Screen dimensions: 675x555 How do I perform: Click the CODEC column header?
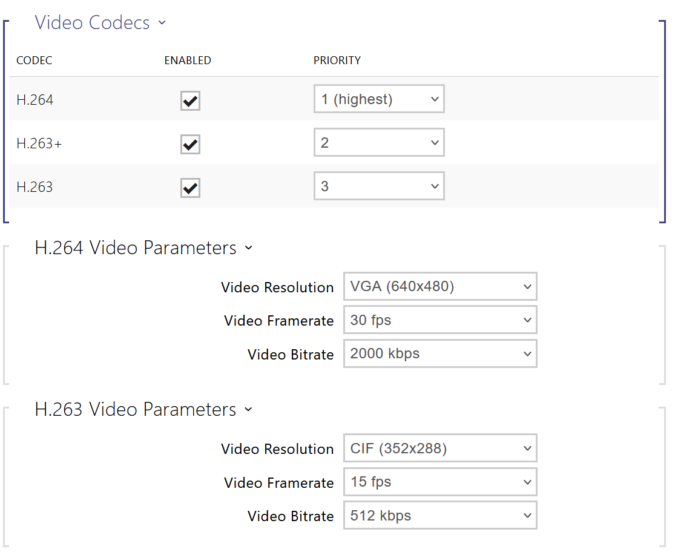coord(34,61)
